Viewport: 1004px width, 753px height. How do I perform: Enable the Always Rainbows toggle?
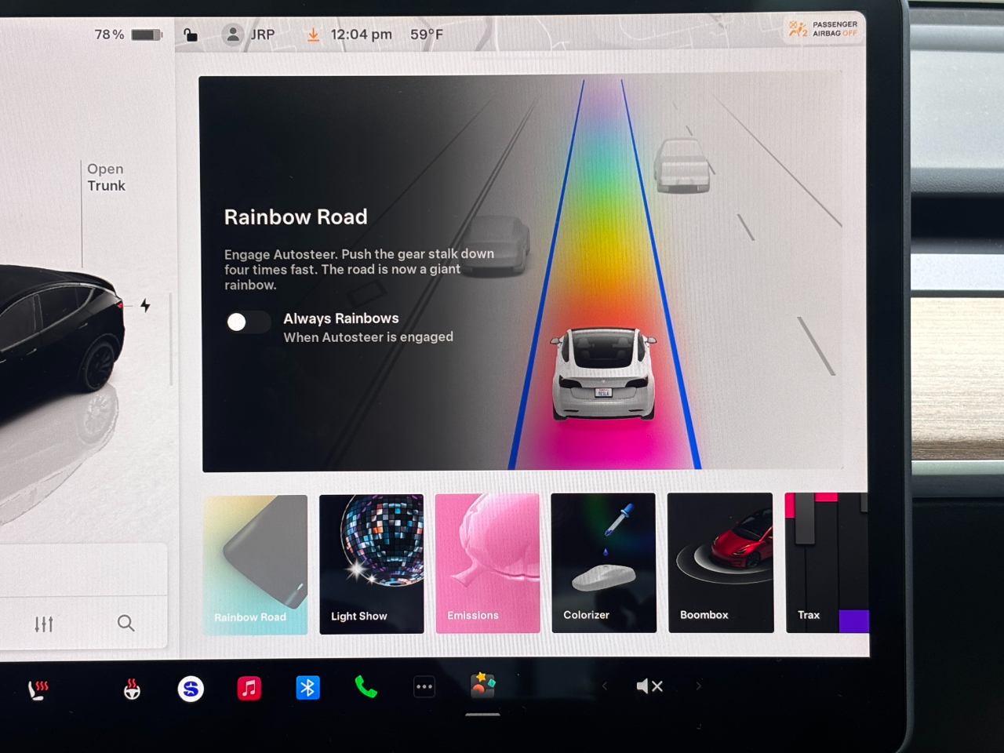point(248,322)
